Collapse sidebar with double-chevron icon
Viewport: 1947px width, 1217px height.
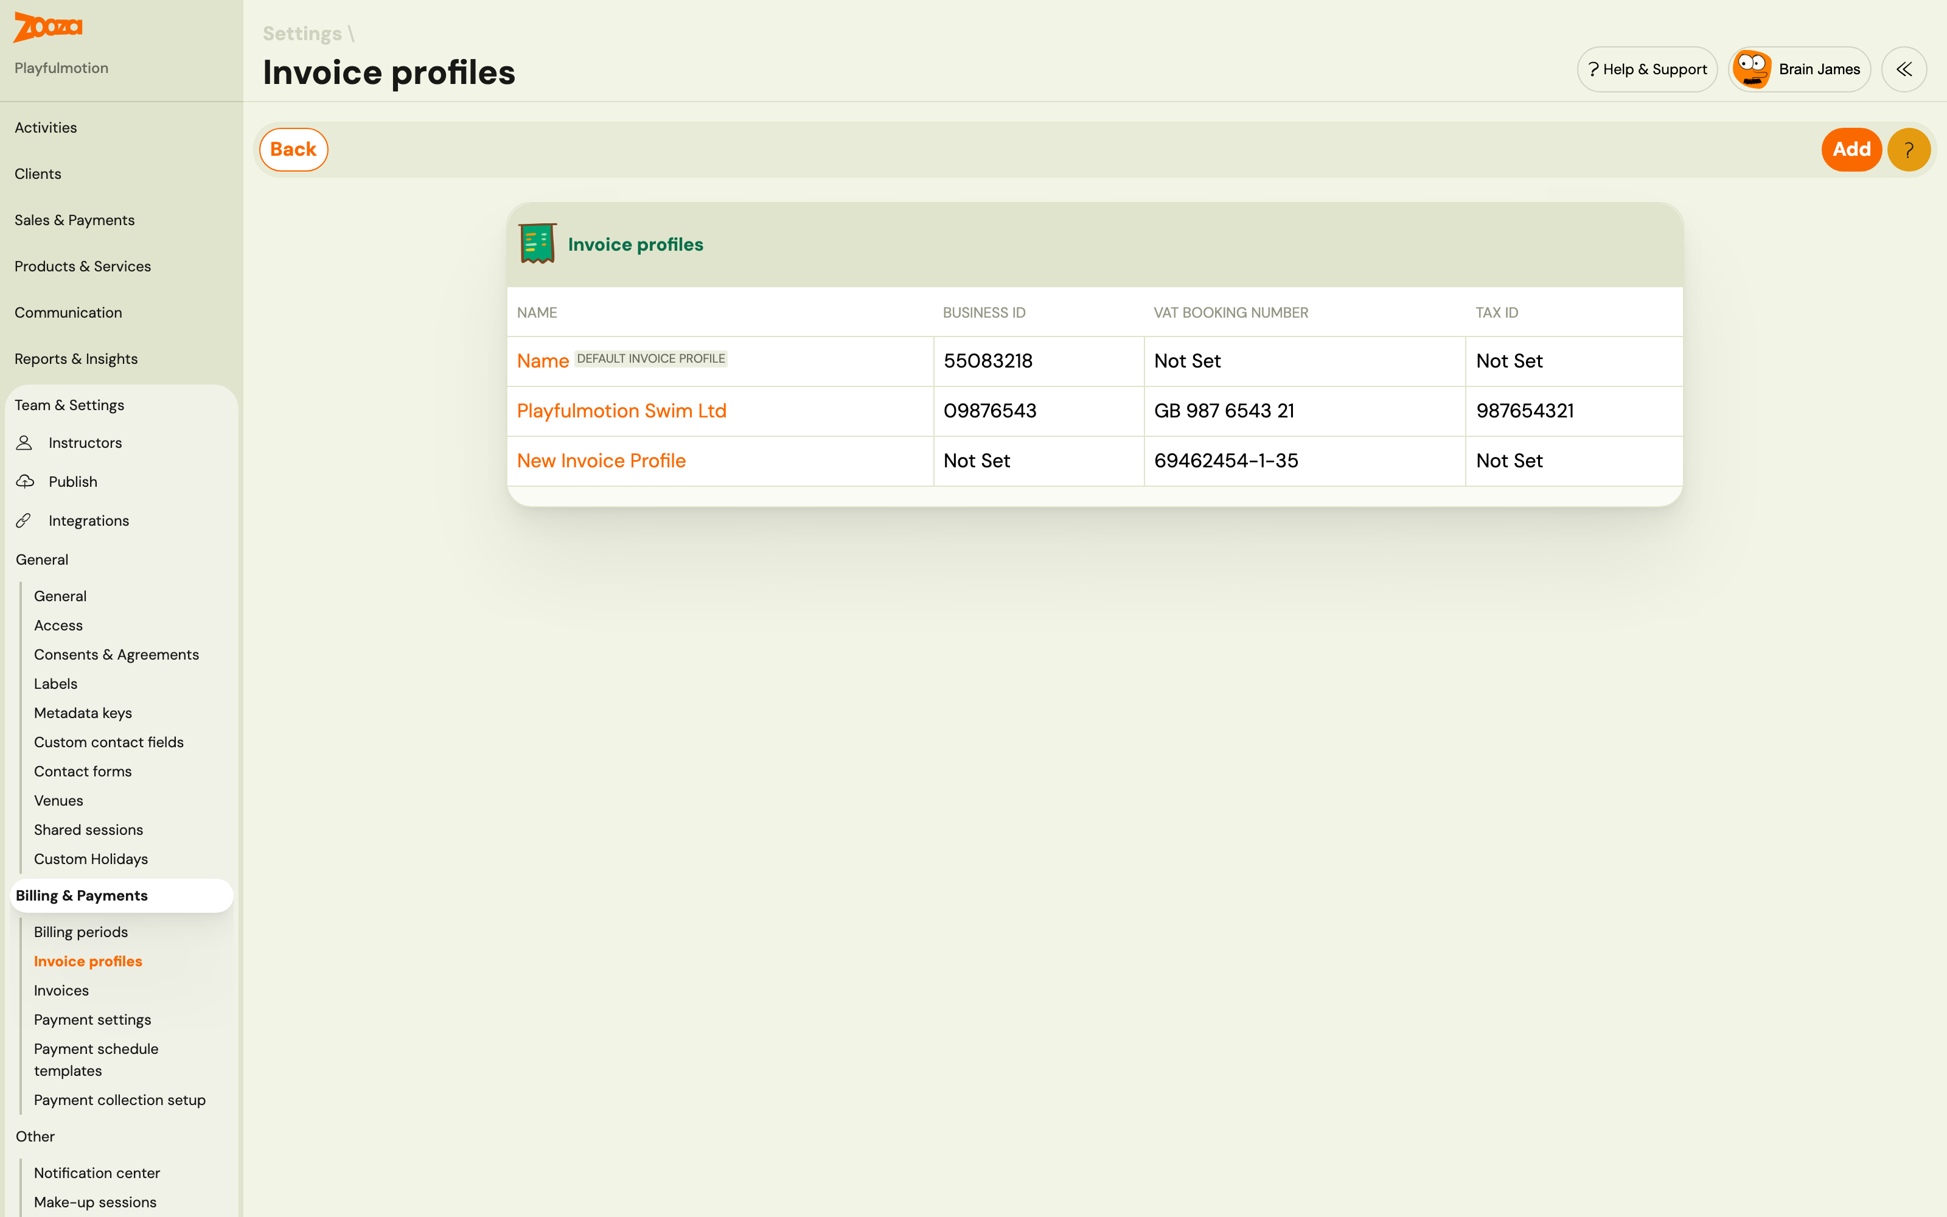(1904, 69)
